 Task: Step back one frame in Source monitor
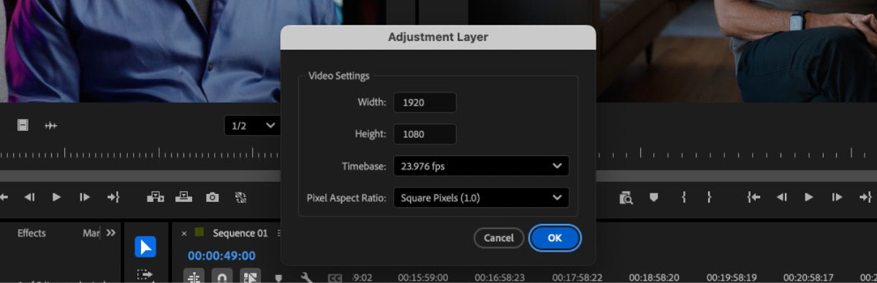[29, 197]
